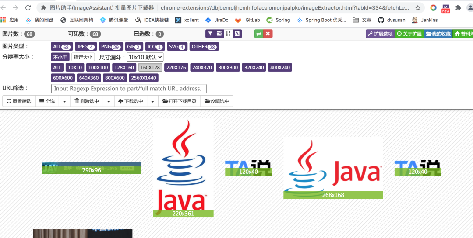The width and height of the screenshot is (473, 238).
Task: Select the 220X176 resolution filter
Action: click(176, 67)
